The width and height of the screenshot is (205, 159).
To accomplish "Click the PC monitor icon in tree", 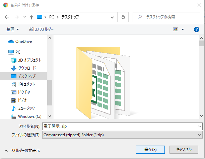I will click(x=11, y=52).
